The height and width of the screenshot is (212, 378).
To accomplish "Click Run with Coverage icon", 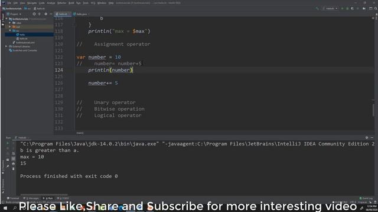I will [353, 8].
